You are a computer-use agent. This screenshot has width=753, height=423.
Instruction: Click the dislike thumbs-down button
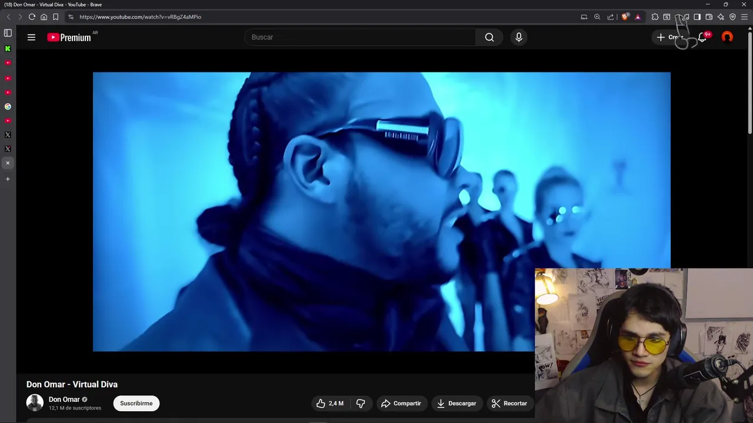point(361,403)
